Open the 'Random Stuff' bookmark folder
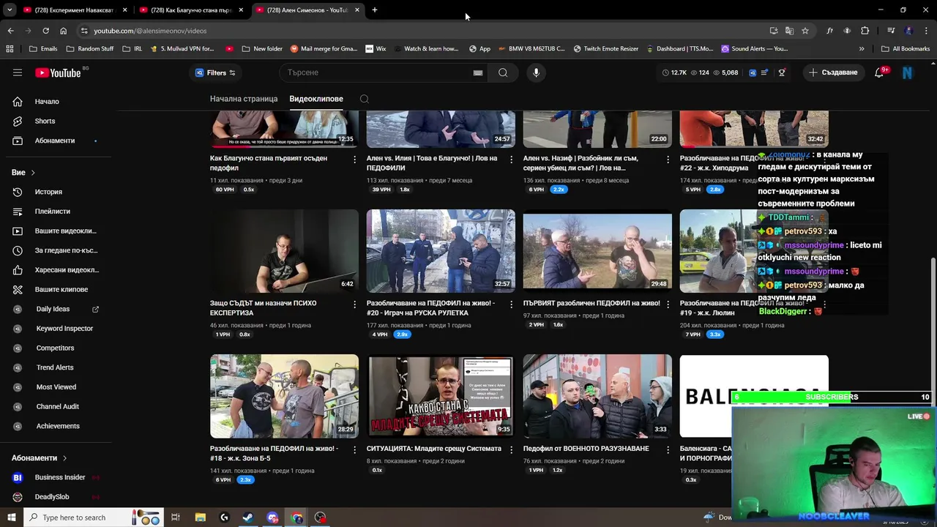937x527 pixels. pos(90,49)
